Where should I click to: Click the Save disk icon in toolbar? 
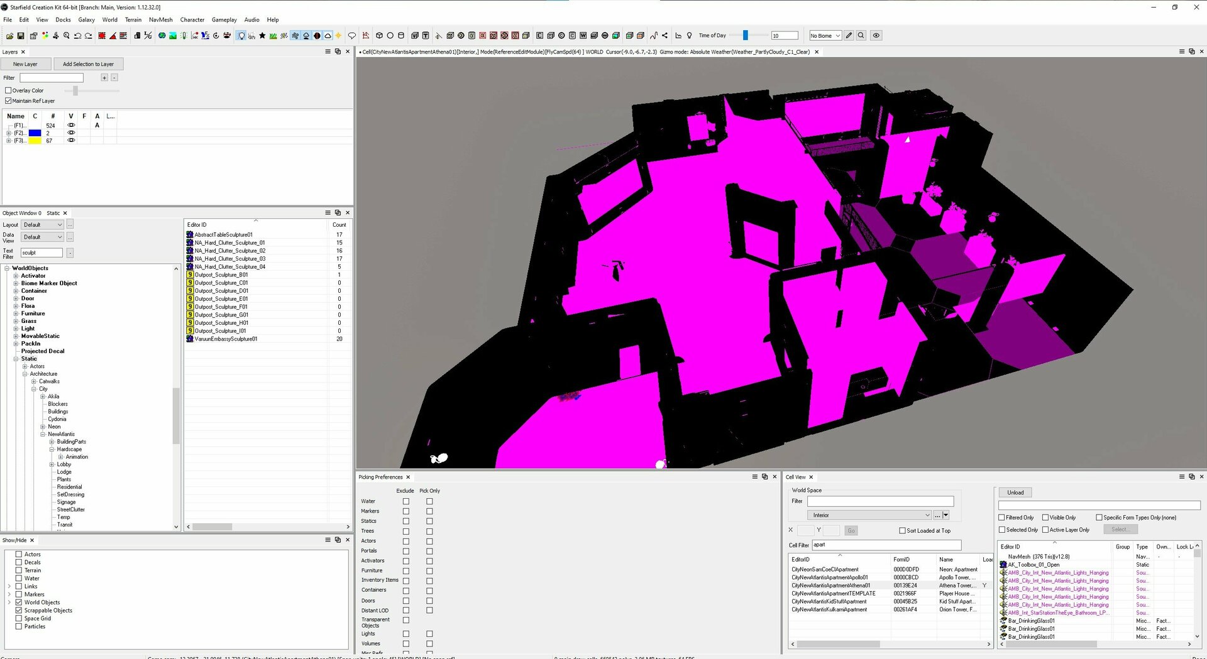[x=21, y=36]
